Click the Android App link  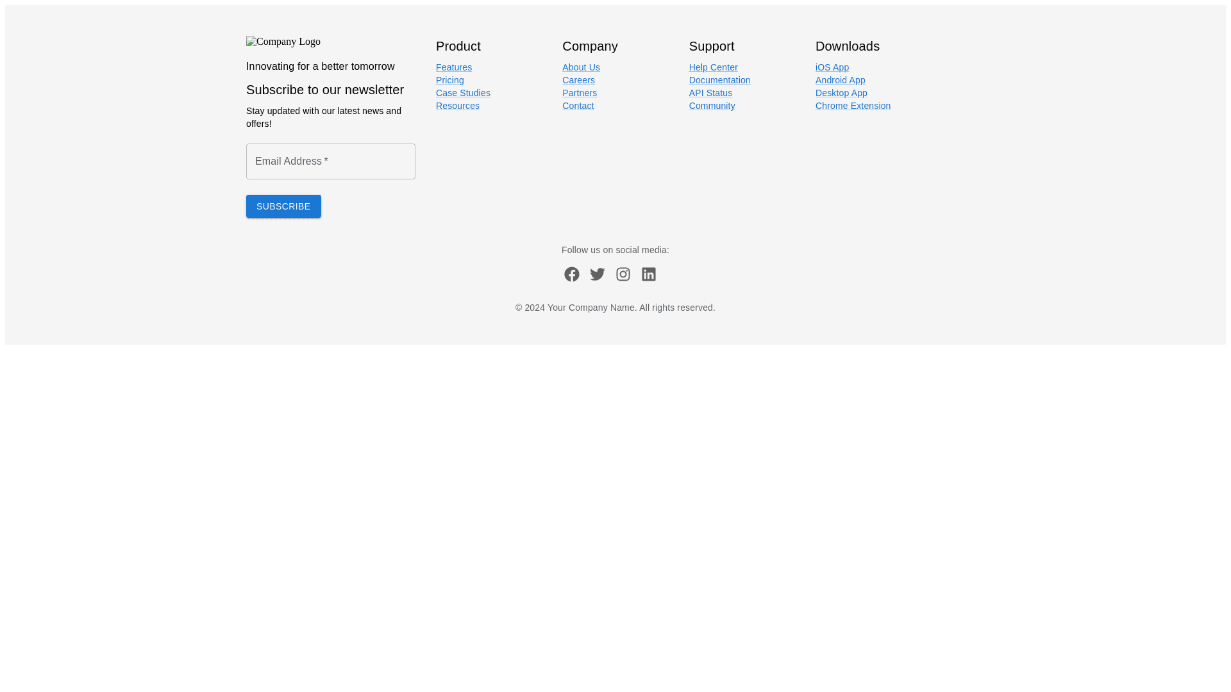pyautogui.click(x=839, y=80)
